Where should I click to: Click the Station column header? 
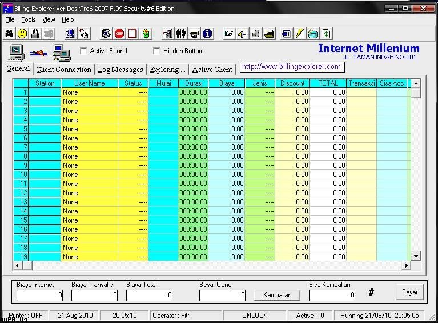tap(45, 83)
